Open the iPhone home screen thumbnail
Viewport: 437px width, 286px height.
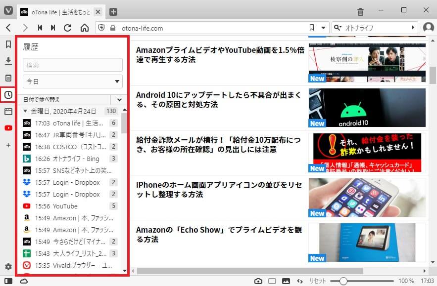367,198
